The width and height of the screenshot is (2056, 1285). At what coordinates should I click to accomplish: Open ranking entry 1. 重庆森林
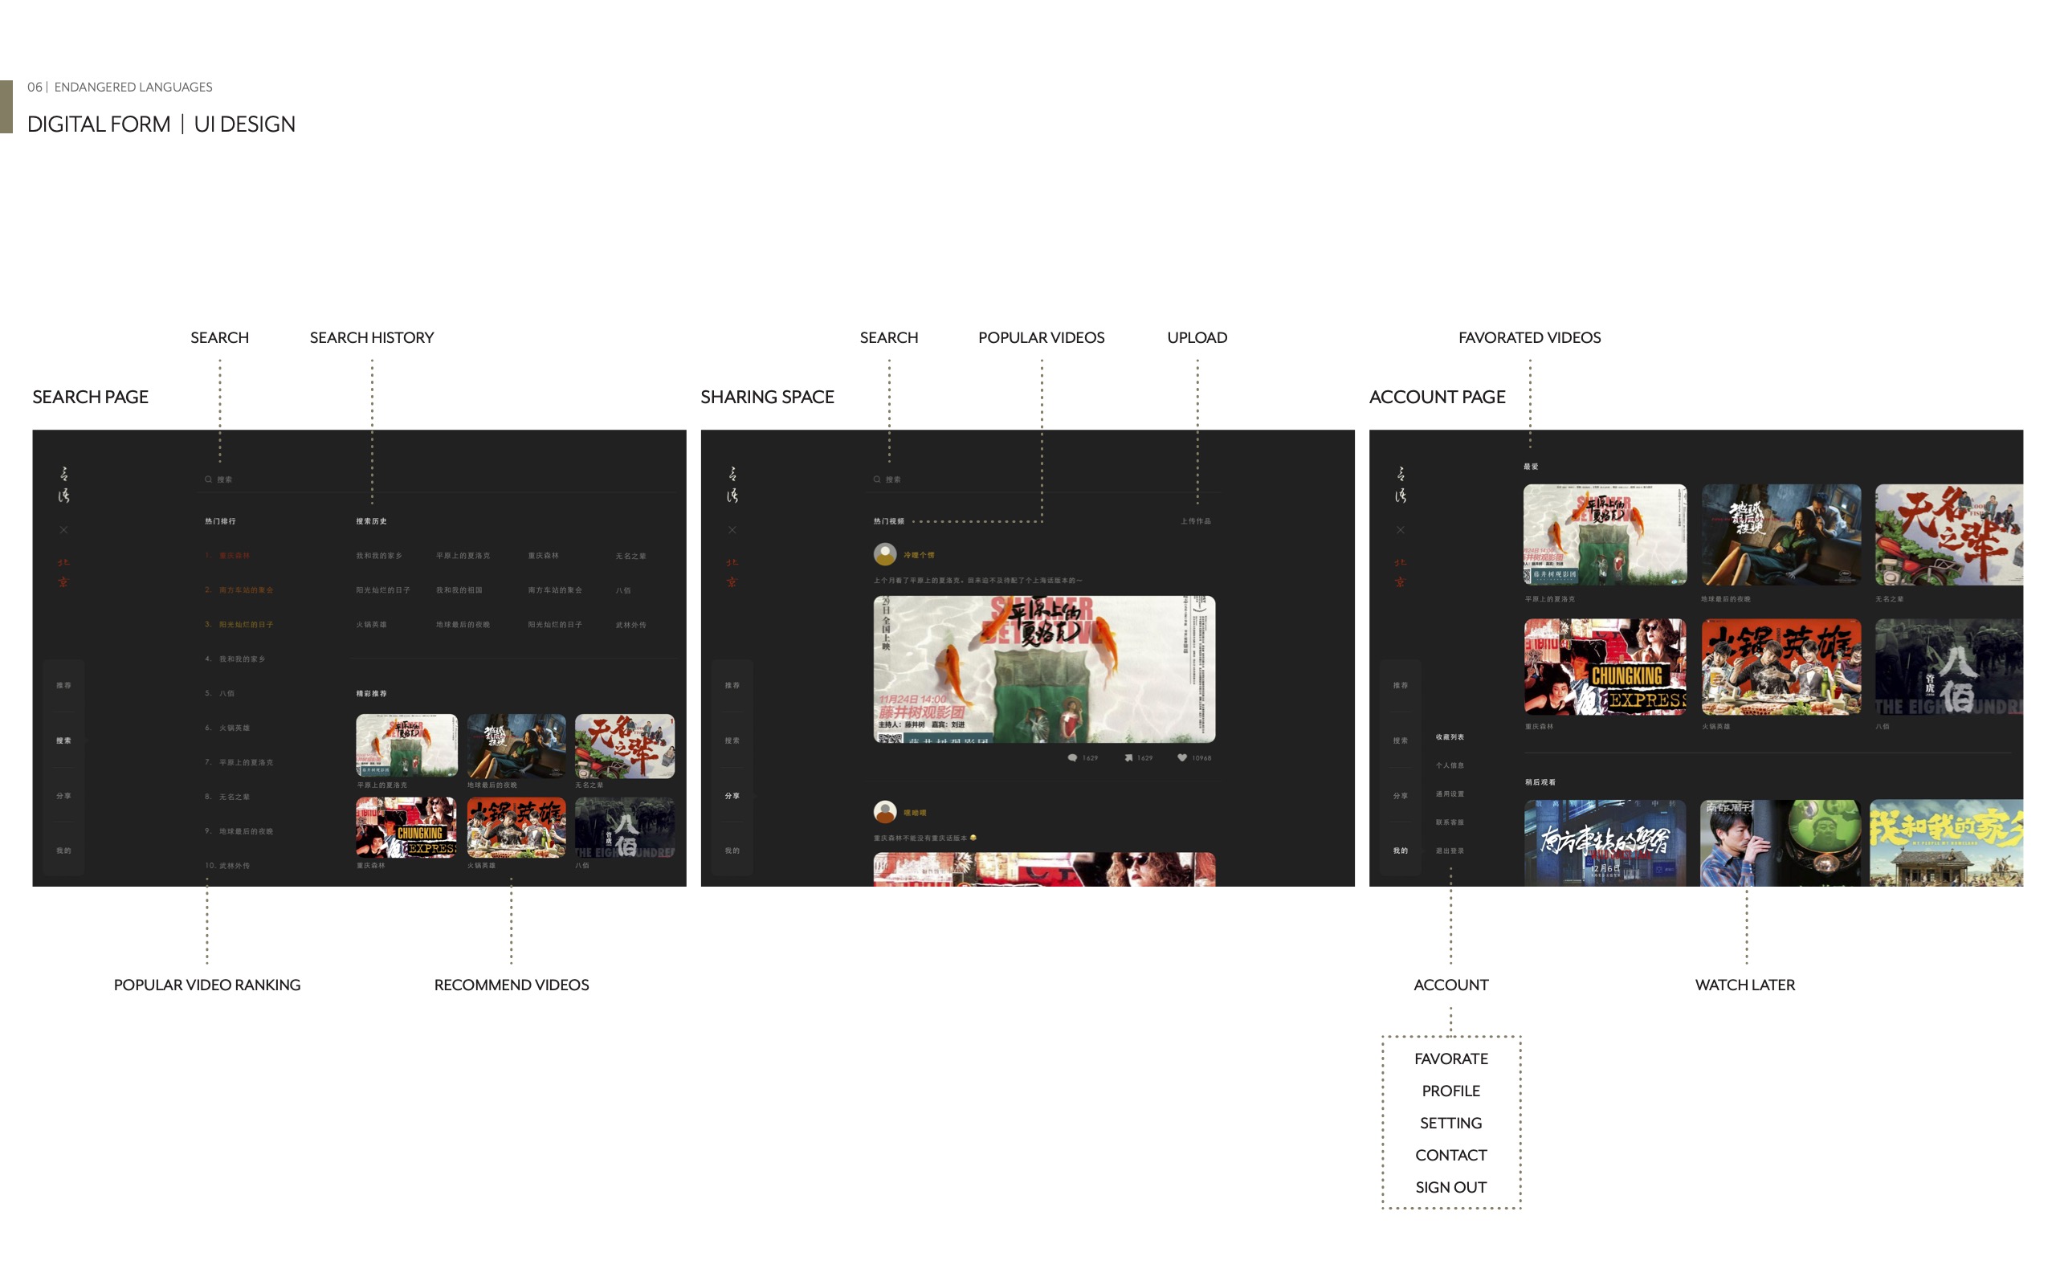pyautogui.click(x=228, y=555)
